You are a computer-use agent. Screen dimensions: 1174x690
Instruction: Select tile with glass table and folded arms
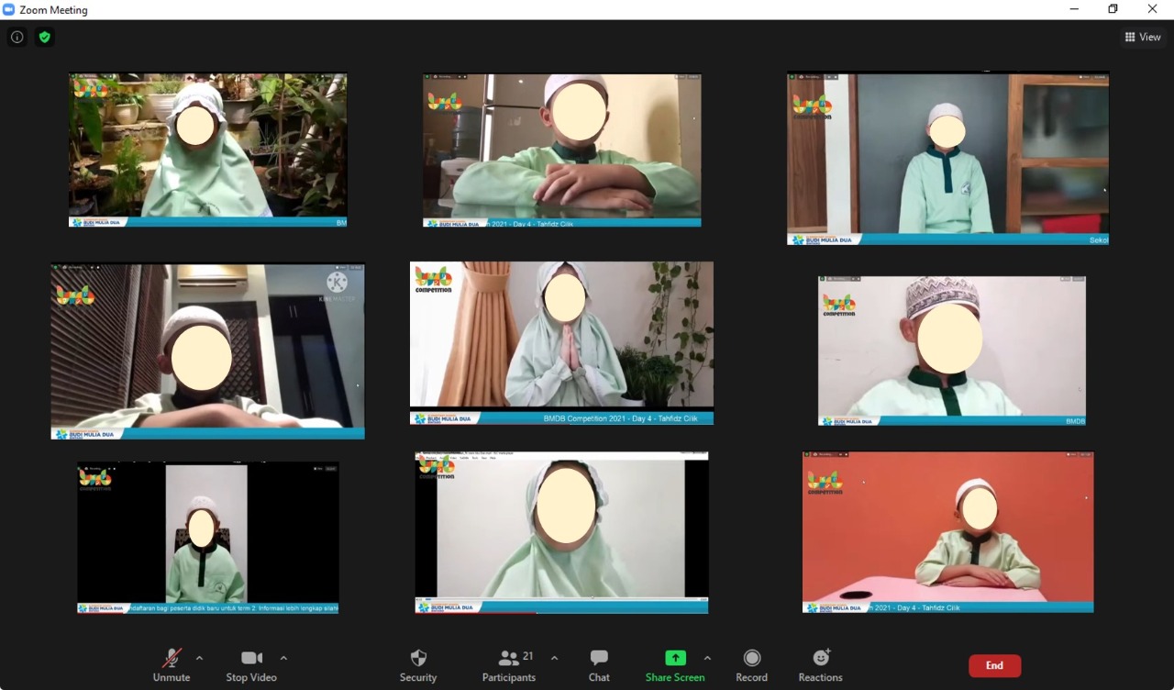tap(561, 150)
